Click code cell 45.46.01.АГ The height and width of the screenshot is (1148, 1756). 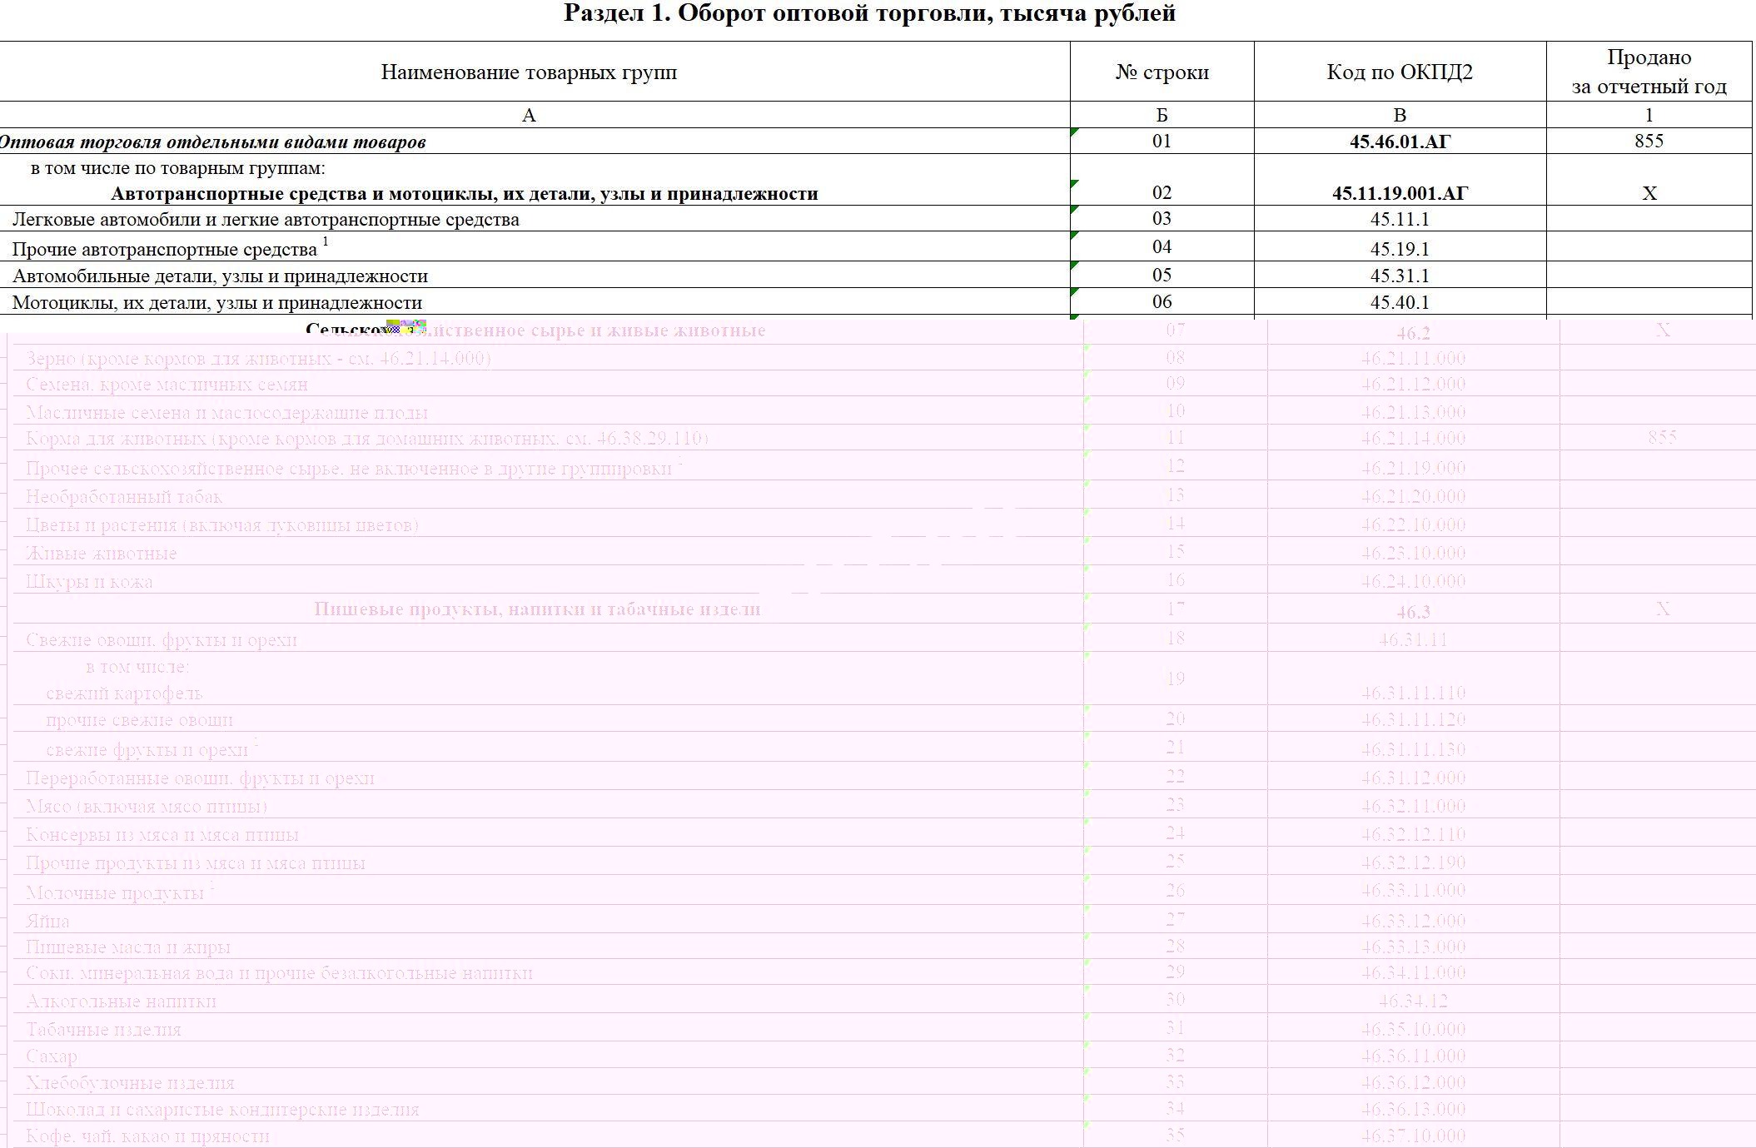click(1400, 142)
